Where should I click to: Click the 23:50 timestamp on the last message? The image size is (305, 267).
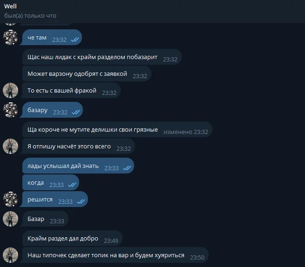click(197, 258)
